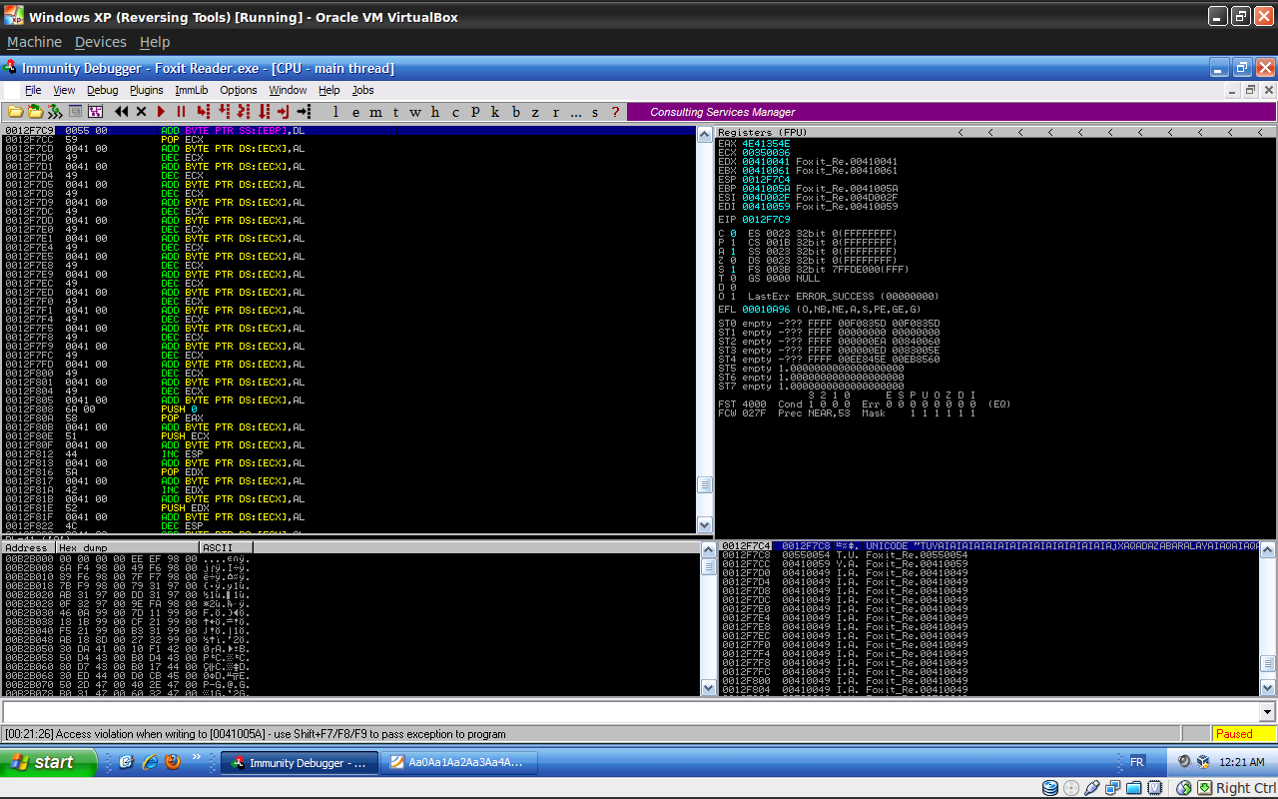Open Executable modules with 'e' button
The height and width of the screenshot is (799, 1278).
point(355,112)
